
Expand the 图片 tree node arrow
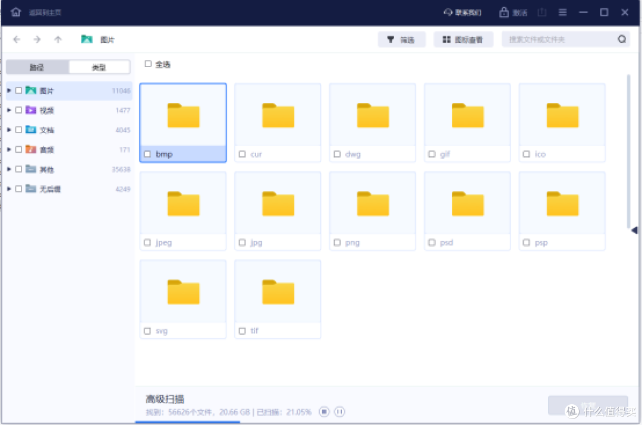(x=9, y=90)
